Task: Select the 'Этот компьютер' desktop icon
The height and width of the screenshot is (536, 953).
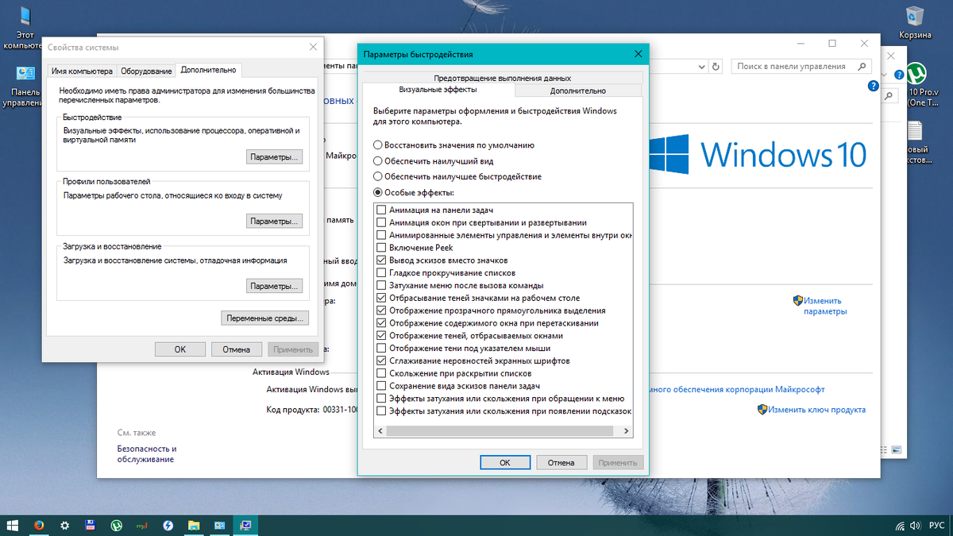Action: 25,26
